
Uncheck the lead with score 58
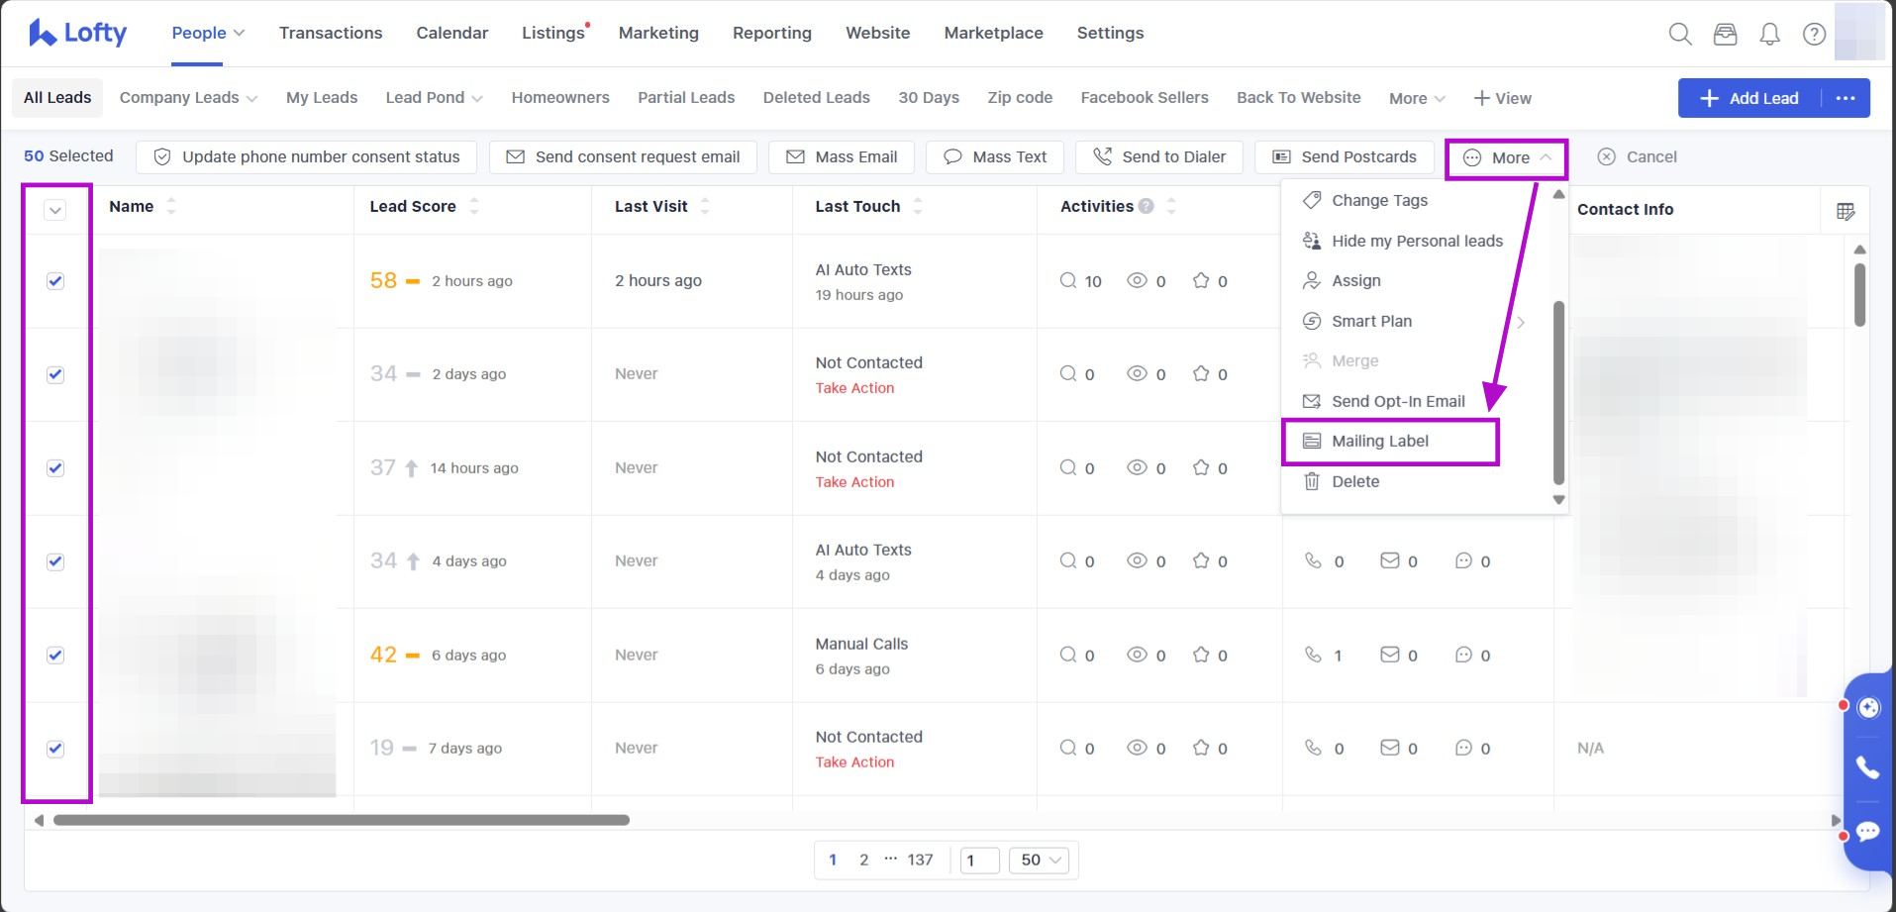[55, 281]
